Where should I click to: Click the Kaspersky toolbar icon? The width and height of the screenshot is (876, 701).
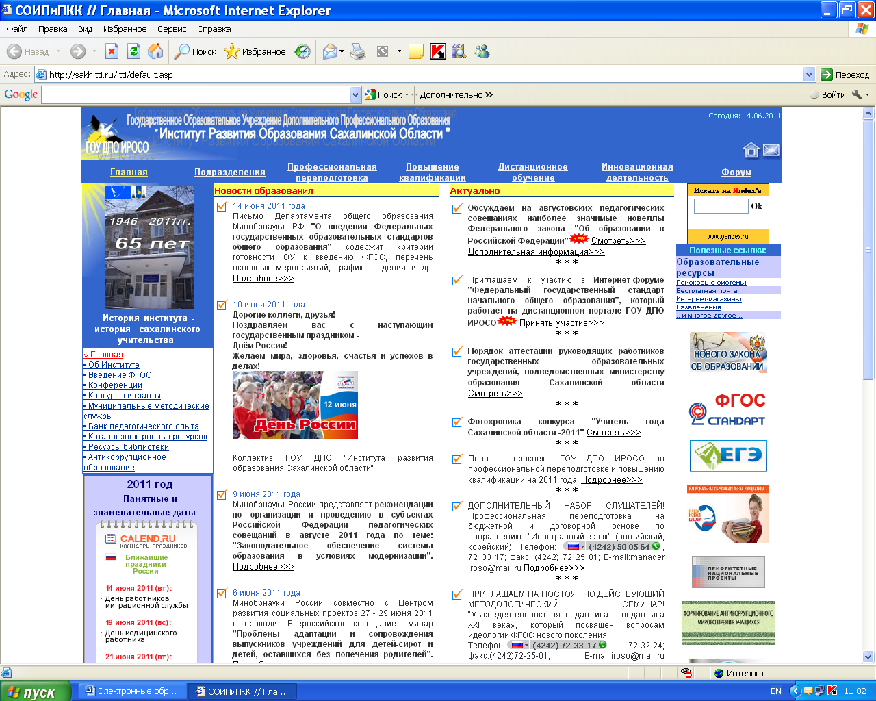(x=438, y=51)
